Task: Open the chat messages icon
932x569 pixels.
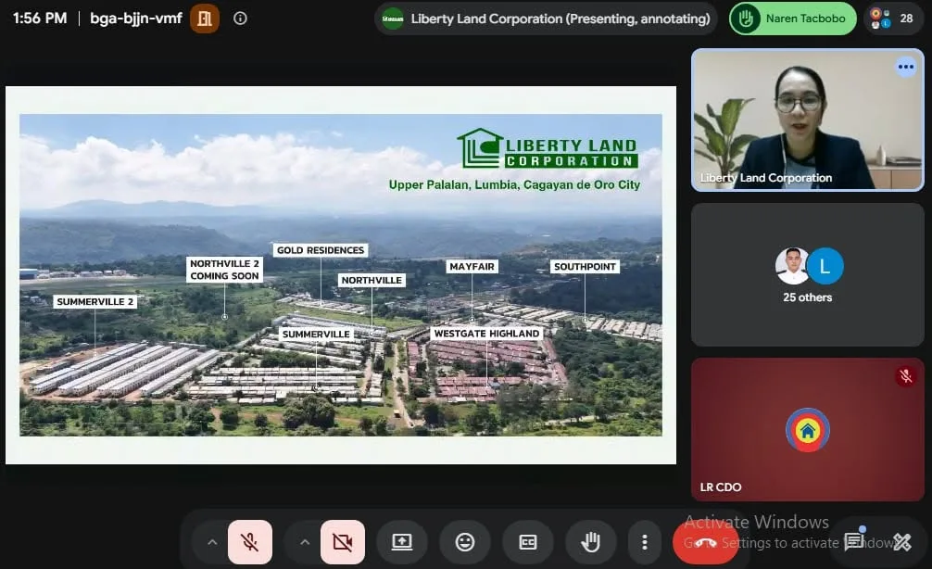Action: click(x=855, y=541)
